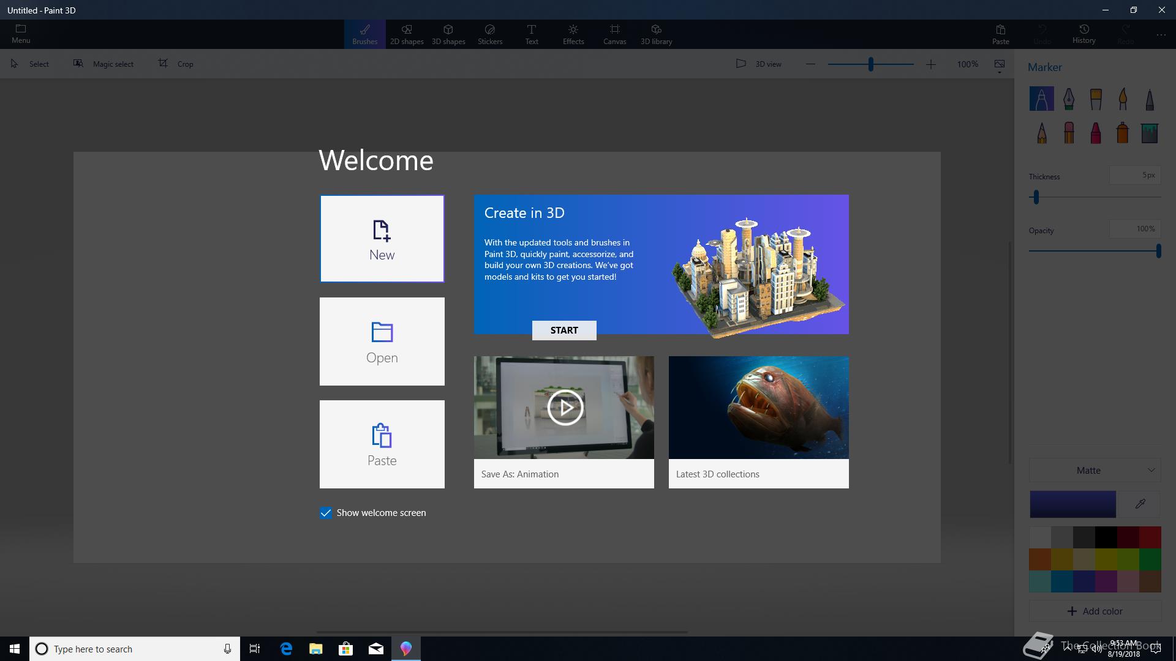Open Microsoft Store from taskbar
This screenshot has height=661, width=1176.
click(346, 649)
